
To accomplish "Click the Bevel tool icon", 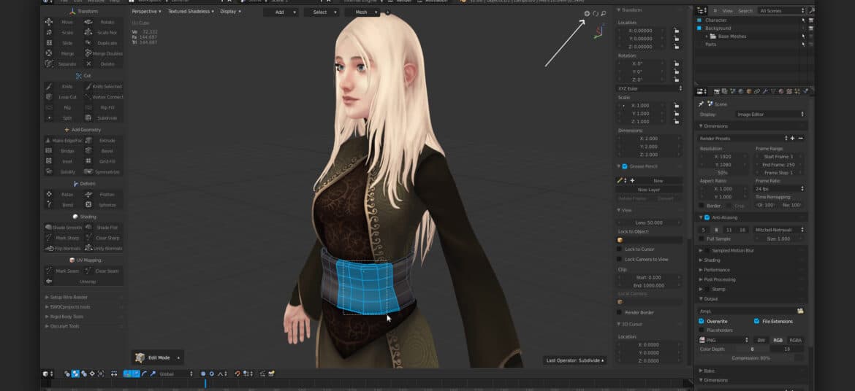I will [x=88, y=150].
